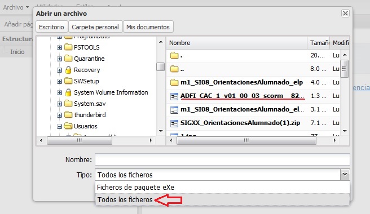Screen dimensions: 370x214
Task: Click the file list horizontal scrollbar
Action: point(246,141)
